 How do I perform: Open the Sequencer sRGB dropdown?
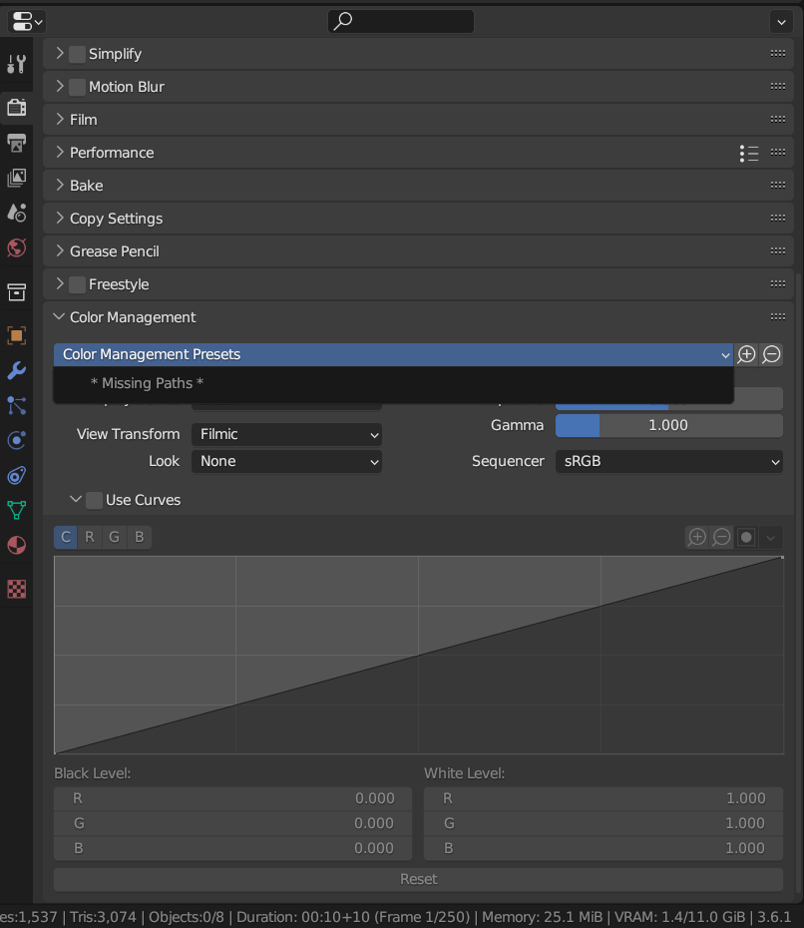(x=668, y=461)
